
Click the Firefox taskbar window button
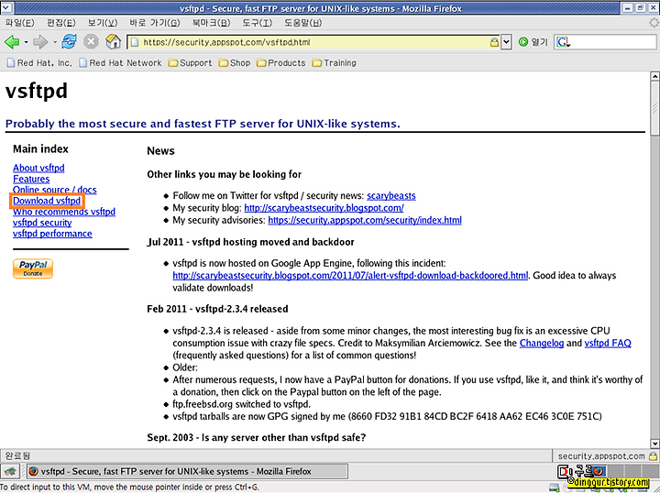coord(188,471)
